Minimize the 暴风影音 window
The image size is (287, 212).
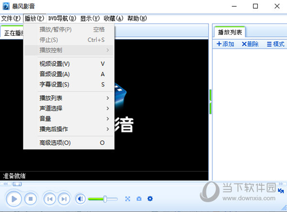(x=234, y=6)
